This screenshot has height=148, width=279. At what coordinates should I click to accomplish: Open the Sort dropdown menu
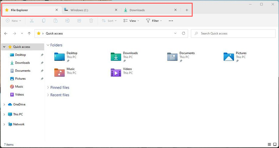click(109, 21)
